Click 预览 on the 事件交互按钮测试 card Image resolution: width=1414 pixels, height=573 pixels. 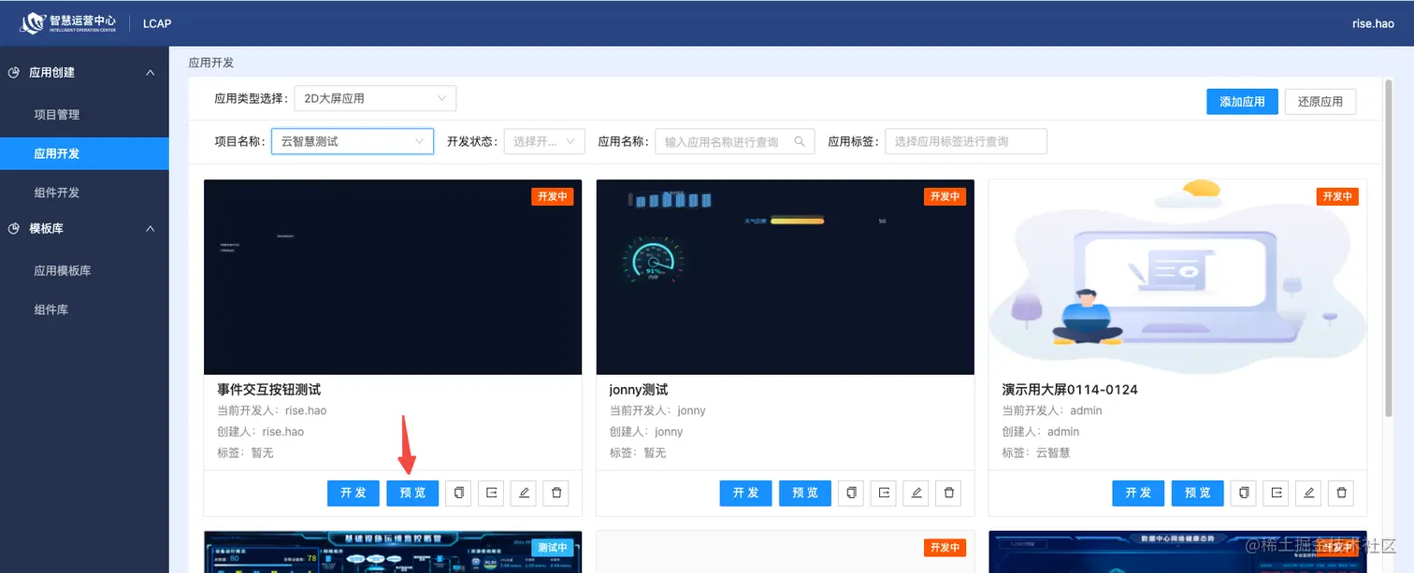(412, 493)
